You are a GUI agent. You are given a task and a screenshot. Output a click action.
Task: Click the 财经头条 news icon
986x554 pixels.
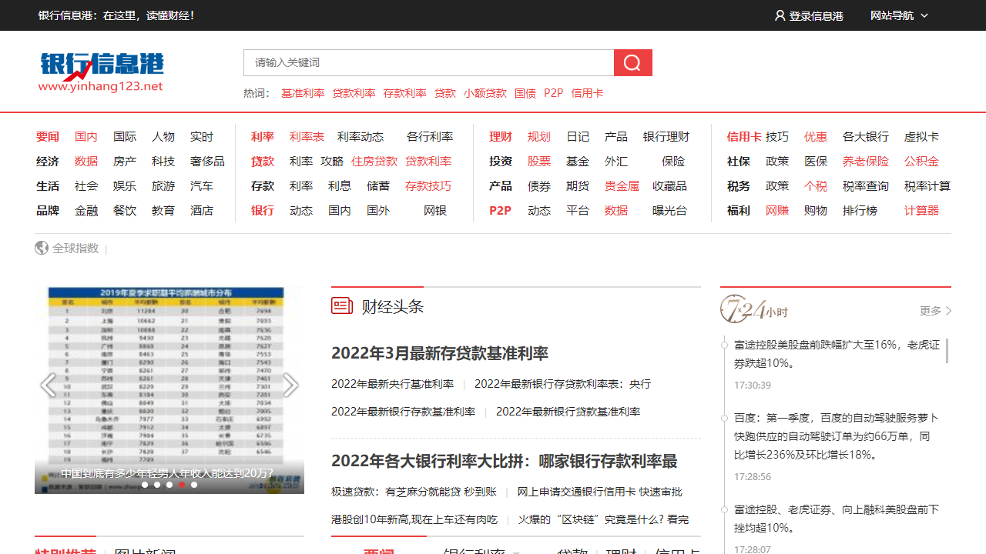pos(342,305)
